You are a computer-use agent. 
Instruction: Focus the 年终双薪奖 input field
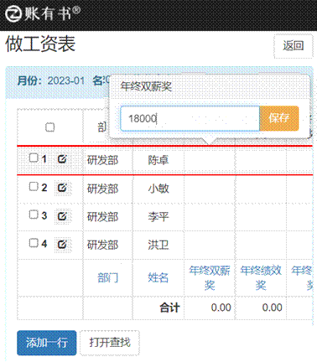click(x=190, y=118)
